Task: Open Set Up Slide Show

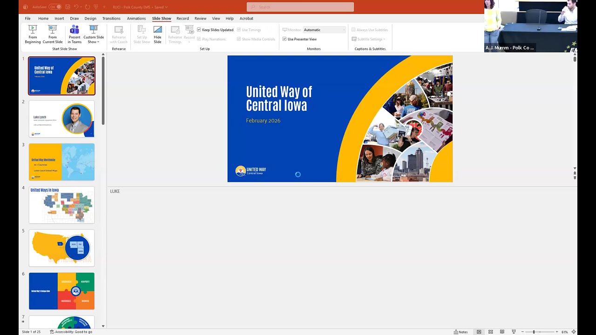Action: click(x=142, y=34)
